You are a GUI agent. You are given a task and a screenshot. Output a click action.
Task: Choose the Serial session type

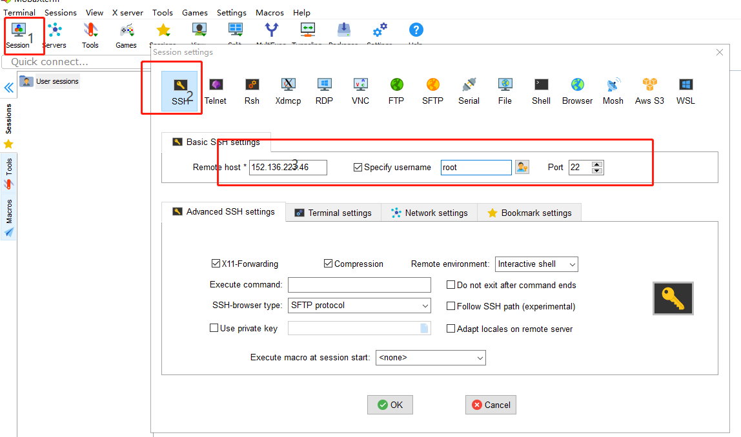point(469,92)
